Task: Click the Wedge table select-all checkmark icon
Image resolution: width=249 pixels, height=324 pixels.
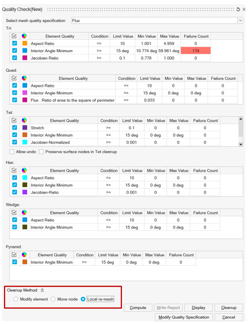Action: tap(15, 212)
